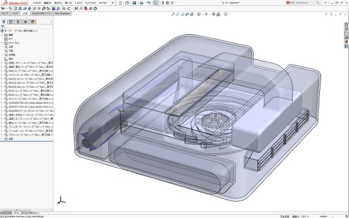Click the SOLIDWORKS search input field
Screen dimensions: 349x218
pos(302,3)
